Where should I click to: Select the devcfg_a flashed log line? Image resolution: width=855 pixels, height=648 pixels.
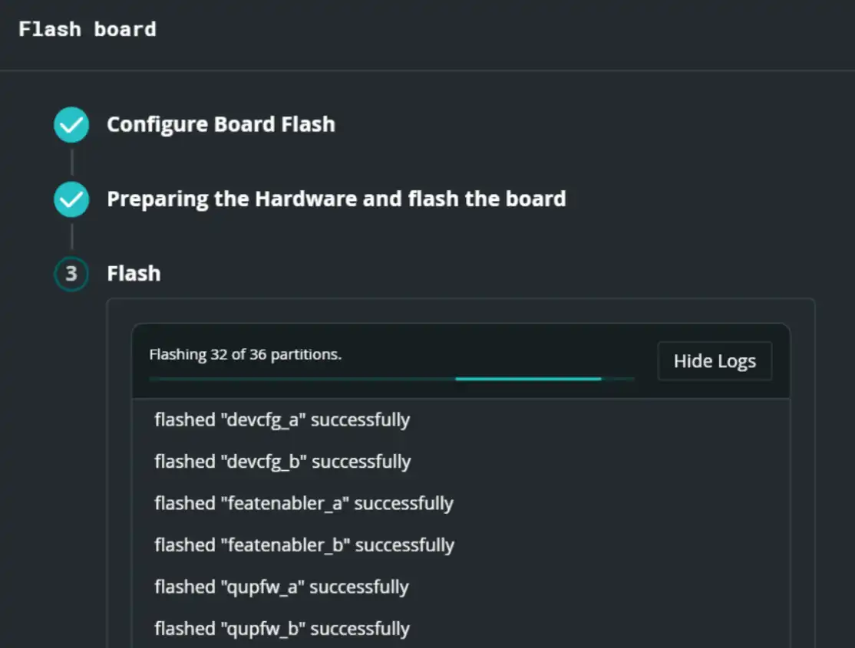[x=282, y=420]
